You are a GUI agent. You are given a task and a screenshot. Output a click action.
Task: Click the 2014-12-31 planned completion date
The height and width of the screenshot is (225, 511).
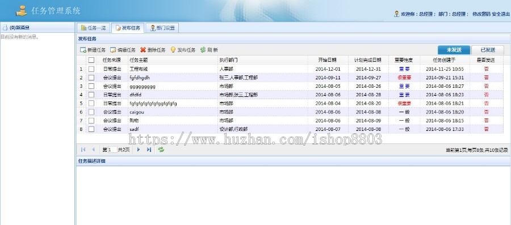pos(368,69)
